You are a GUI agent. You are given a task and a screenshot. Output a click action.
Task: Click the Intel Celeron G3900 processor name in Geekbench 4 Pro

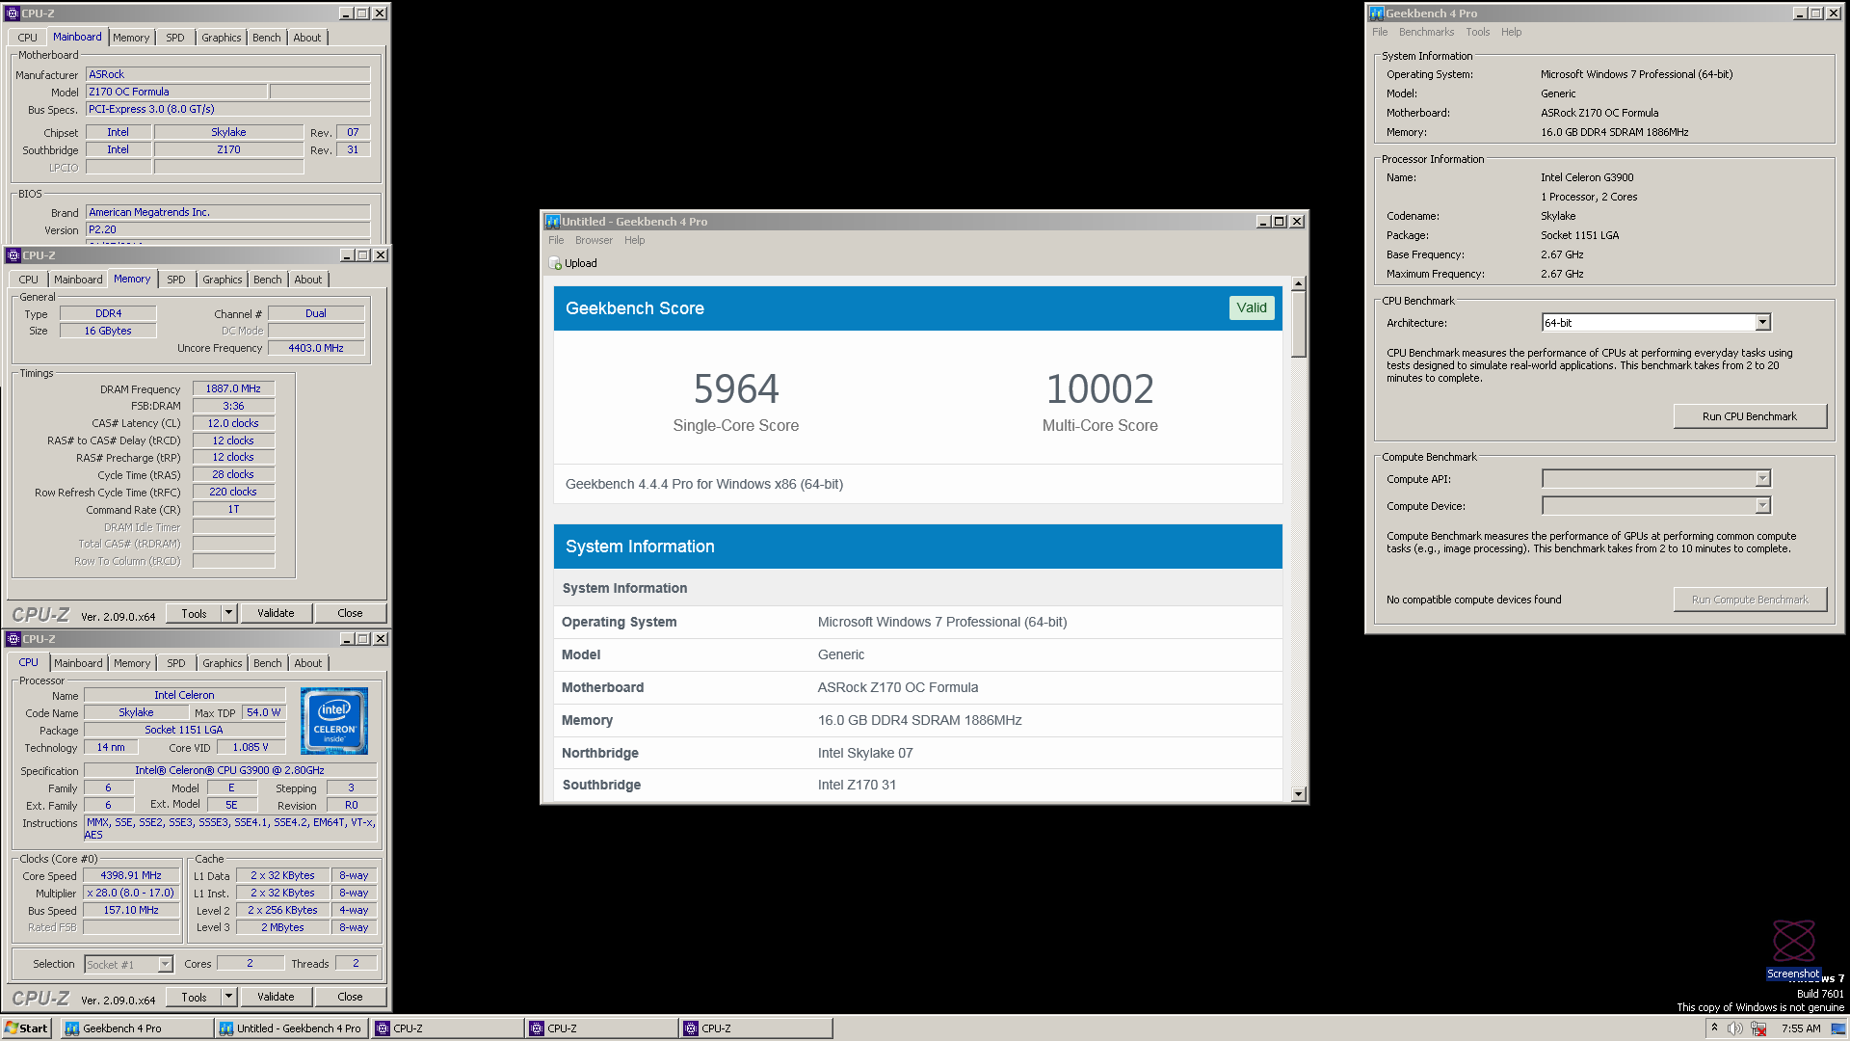[x=1587, y=177]
